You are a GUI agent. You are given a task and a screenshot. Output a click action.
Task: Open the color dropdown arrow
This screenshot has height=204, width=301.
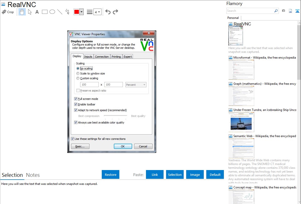click(82, 12)
